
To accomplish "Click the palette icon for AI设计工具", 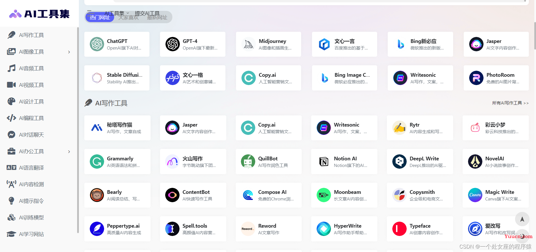I will click(x=11, y=101).
